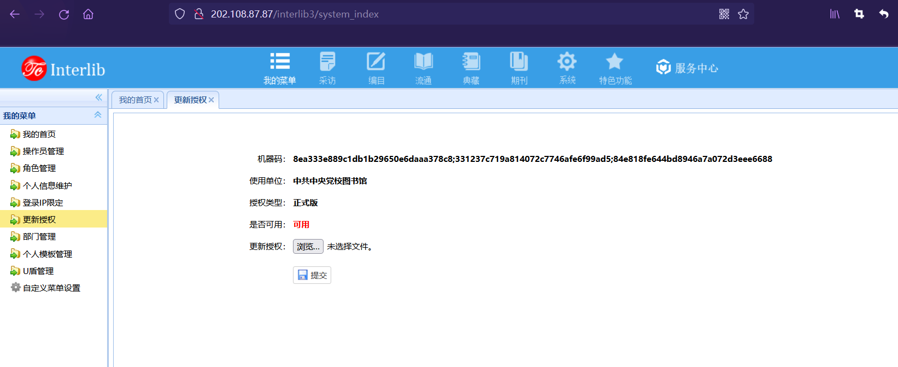Click the machine code text value
This screenshot has width=898, height=367.
point(532,159)
